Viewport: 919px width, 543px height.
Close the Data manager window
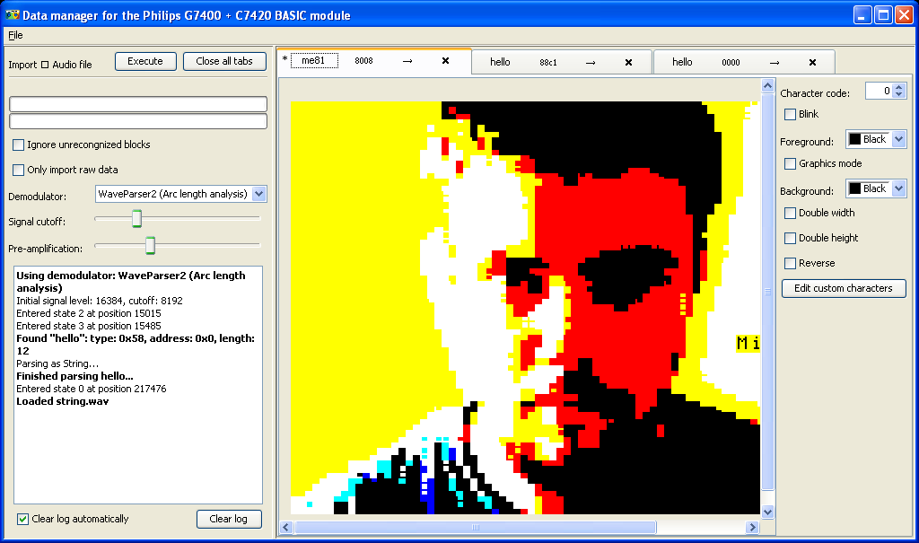[904, 14]
